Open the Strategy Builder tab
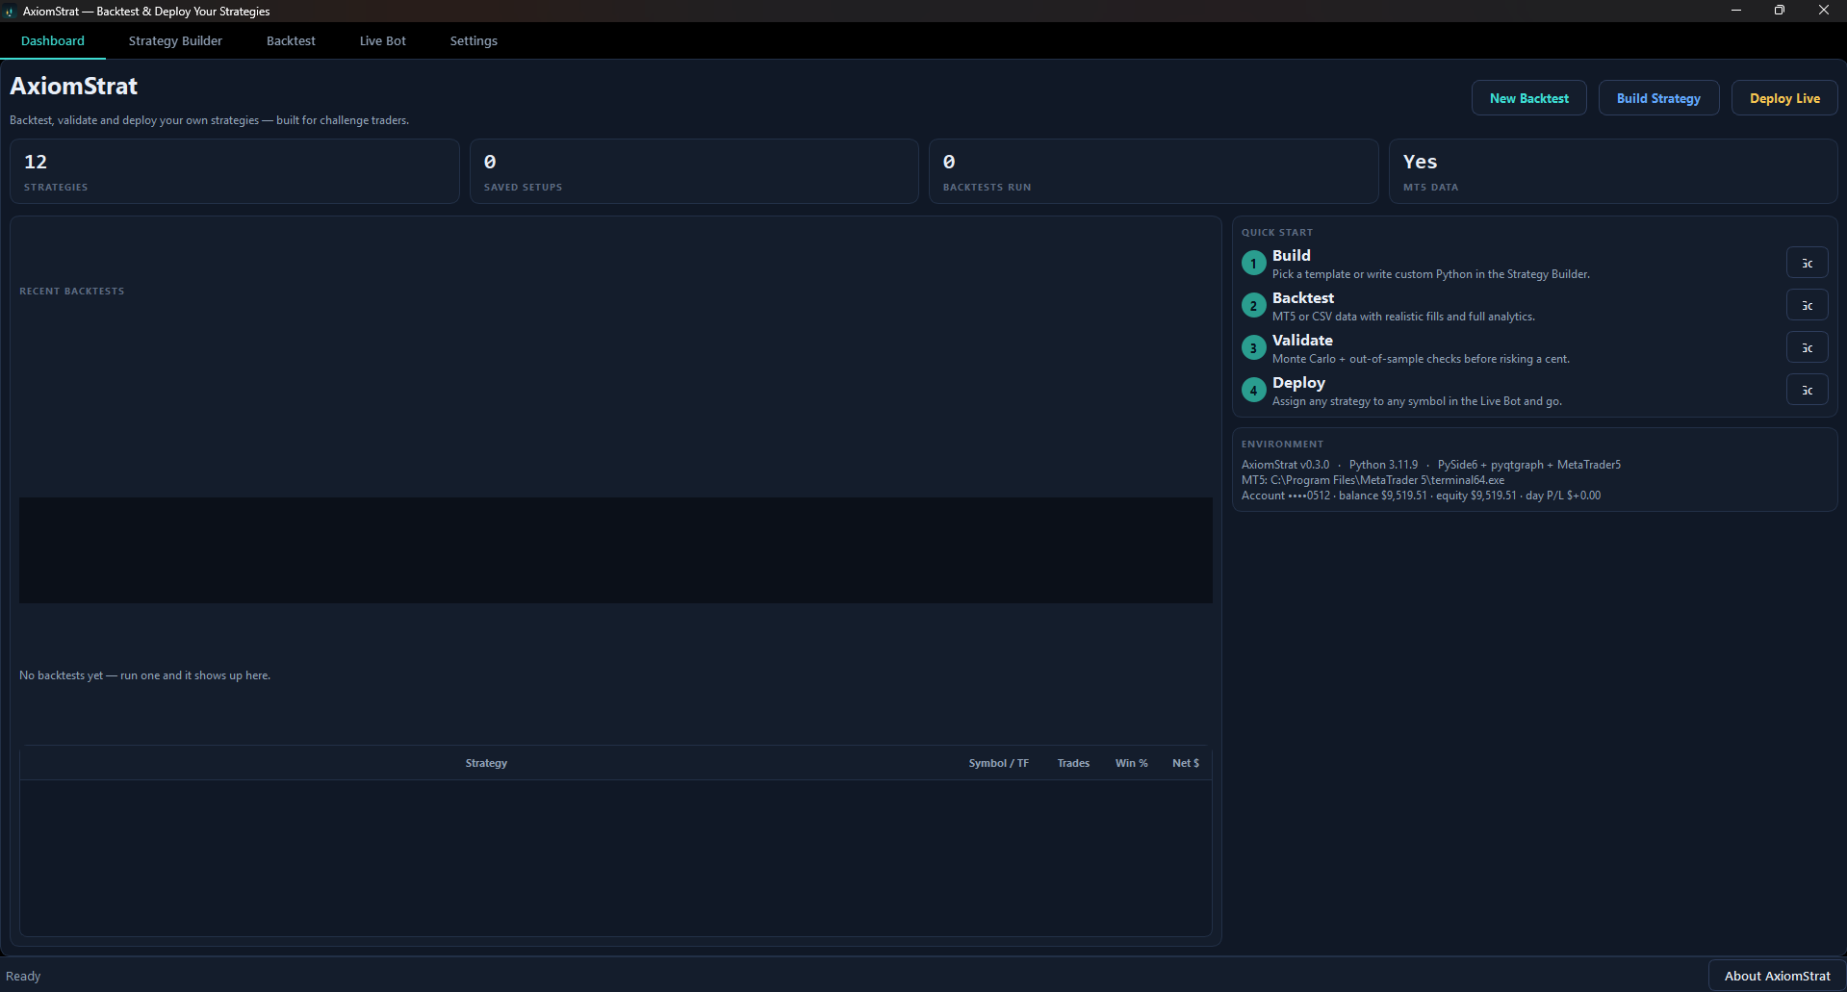Image resolution: width=1847 pixels, height=992 pixels. pyautogui.click(x=175, y=40)
